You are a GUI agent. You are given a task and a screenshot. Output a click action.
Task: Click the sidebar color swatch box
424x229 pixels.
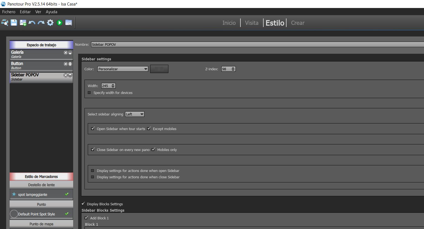point(159,69)
